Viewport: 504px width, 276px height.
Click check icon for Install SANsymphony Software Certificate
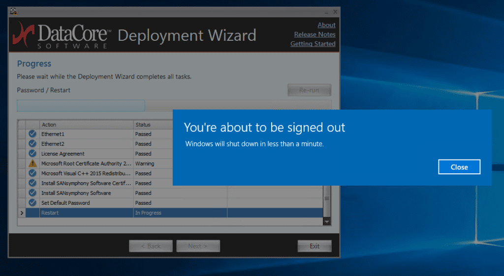click(x=32, y=183)
